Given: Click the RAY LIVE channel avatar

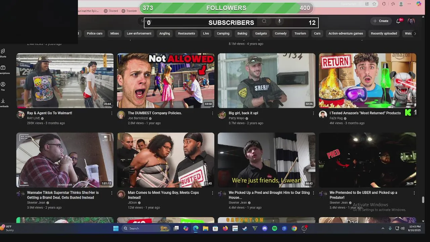Looking at the screenshot, I should pyautogui.click(x=20, y=115).
